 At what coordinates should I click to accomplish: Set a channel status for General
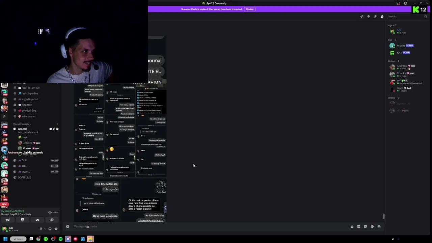28,132
